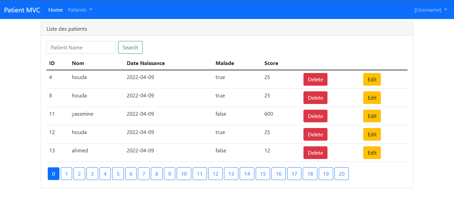454x214 pixels.
Task: Select the name ahmed in the table
Action: [x=80, y=151]
